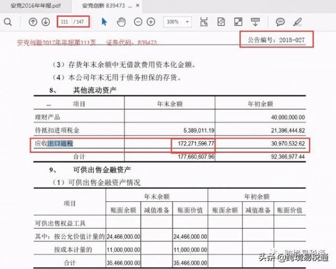Screen dimensions: 336x269
Task: Toggle full screen view mode icon
Action: point(239,22)
